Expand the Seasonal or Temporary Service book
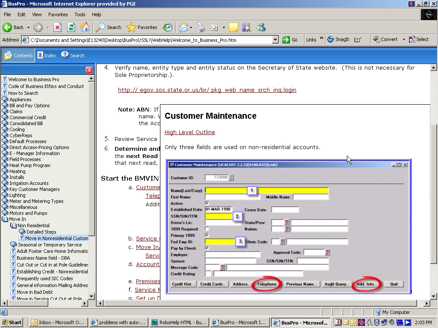Screen dimensions: 438x328 [13, 244]
